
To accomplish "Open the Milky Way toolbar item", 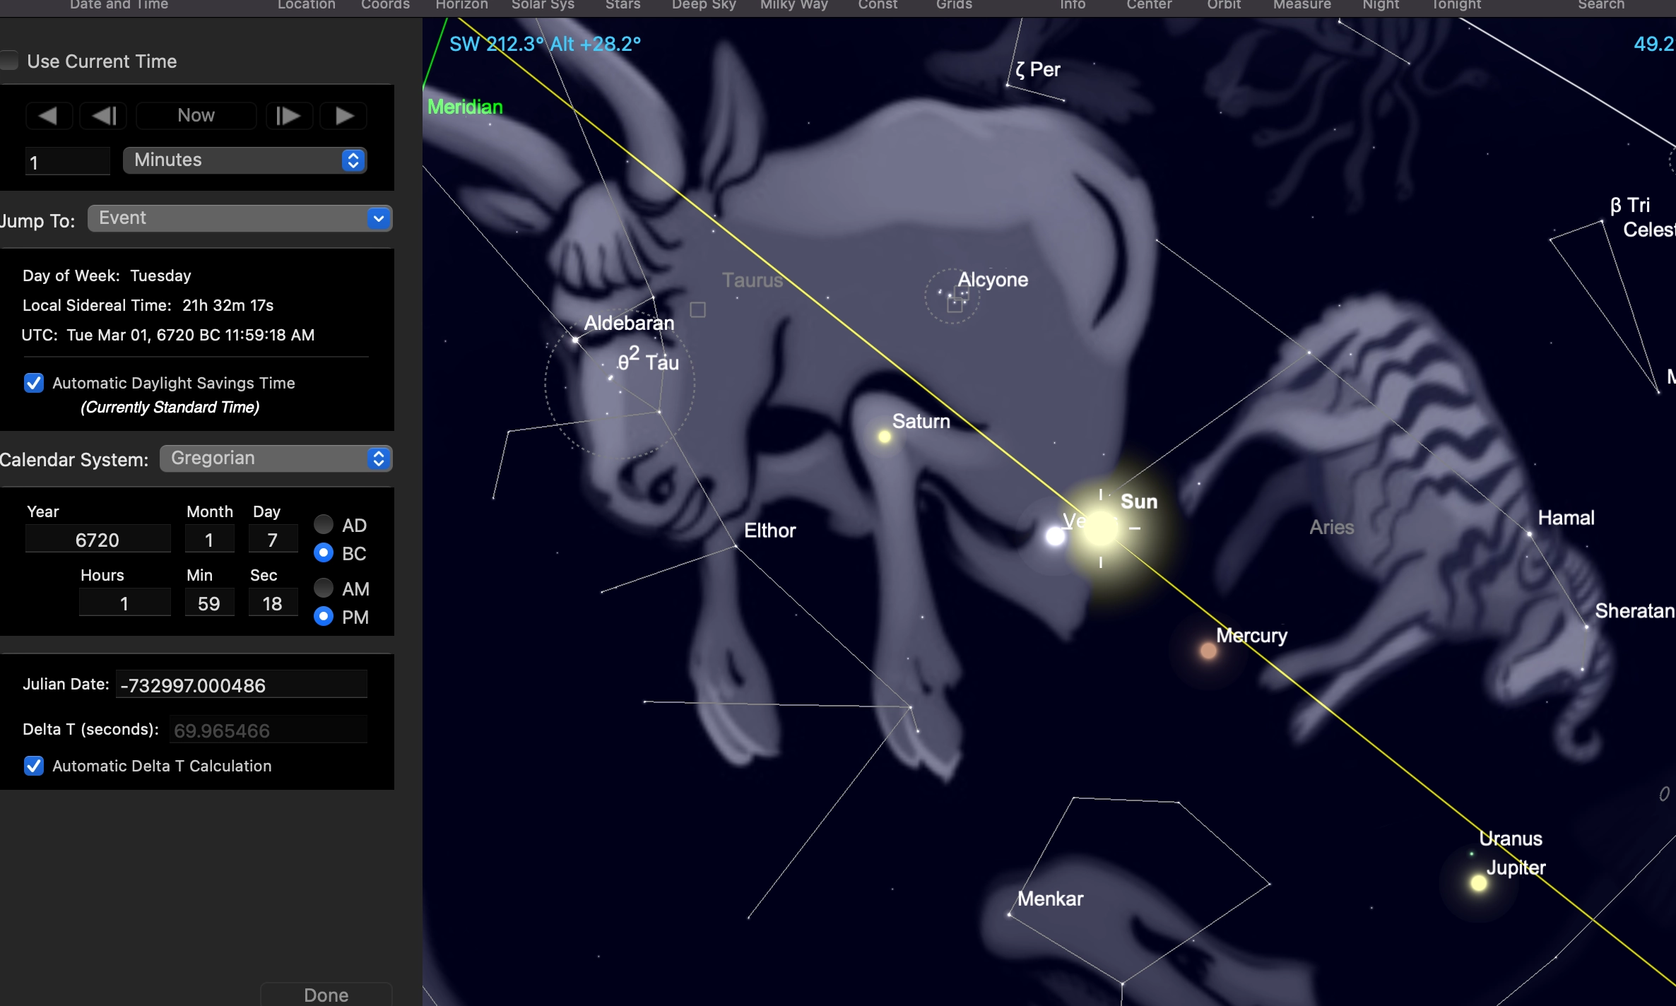I will tap(793, 6).
